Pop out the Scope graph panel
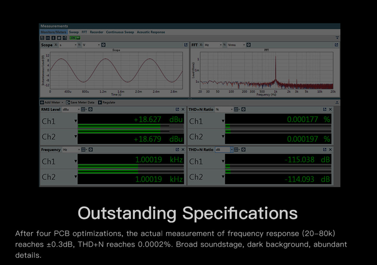This screenshot has width=377, height=265. tap(186, 45)
